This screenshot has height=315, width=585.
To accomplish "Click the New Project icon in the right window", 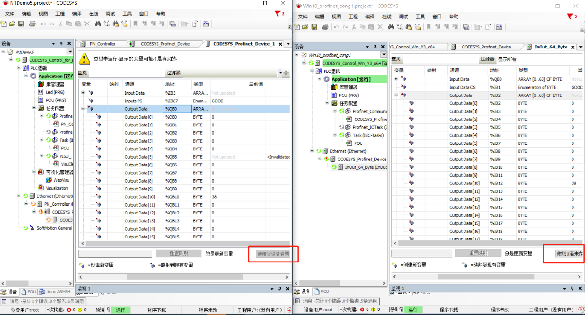I will pos(297,26).
